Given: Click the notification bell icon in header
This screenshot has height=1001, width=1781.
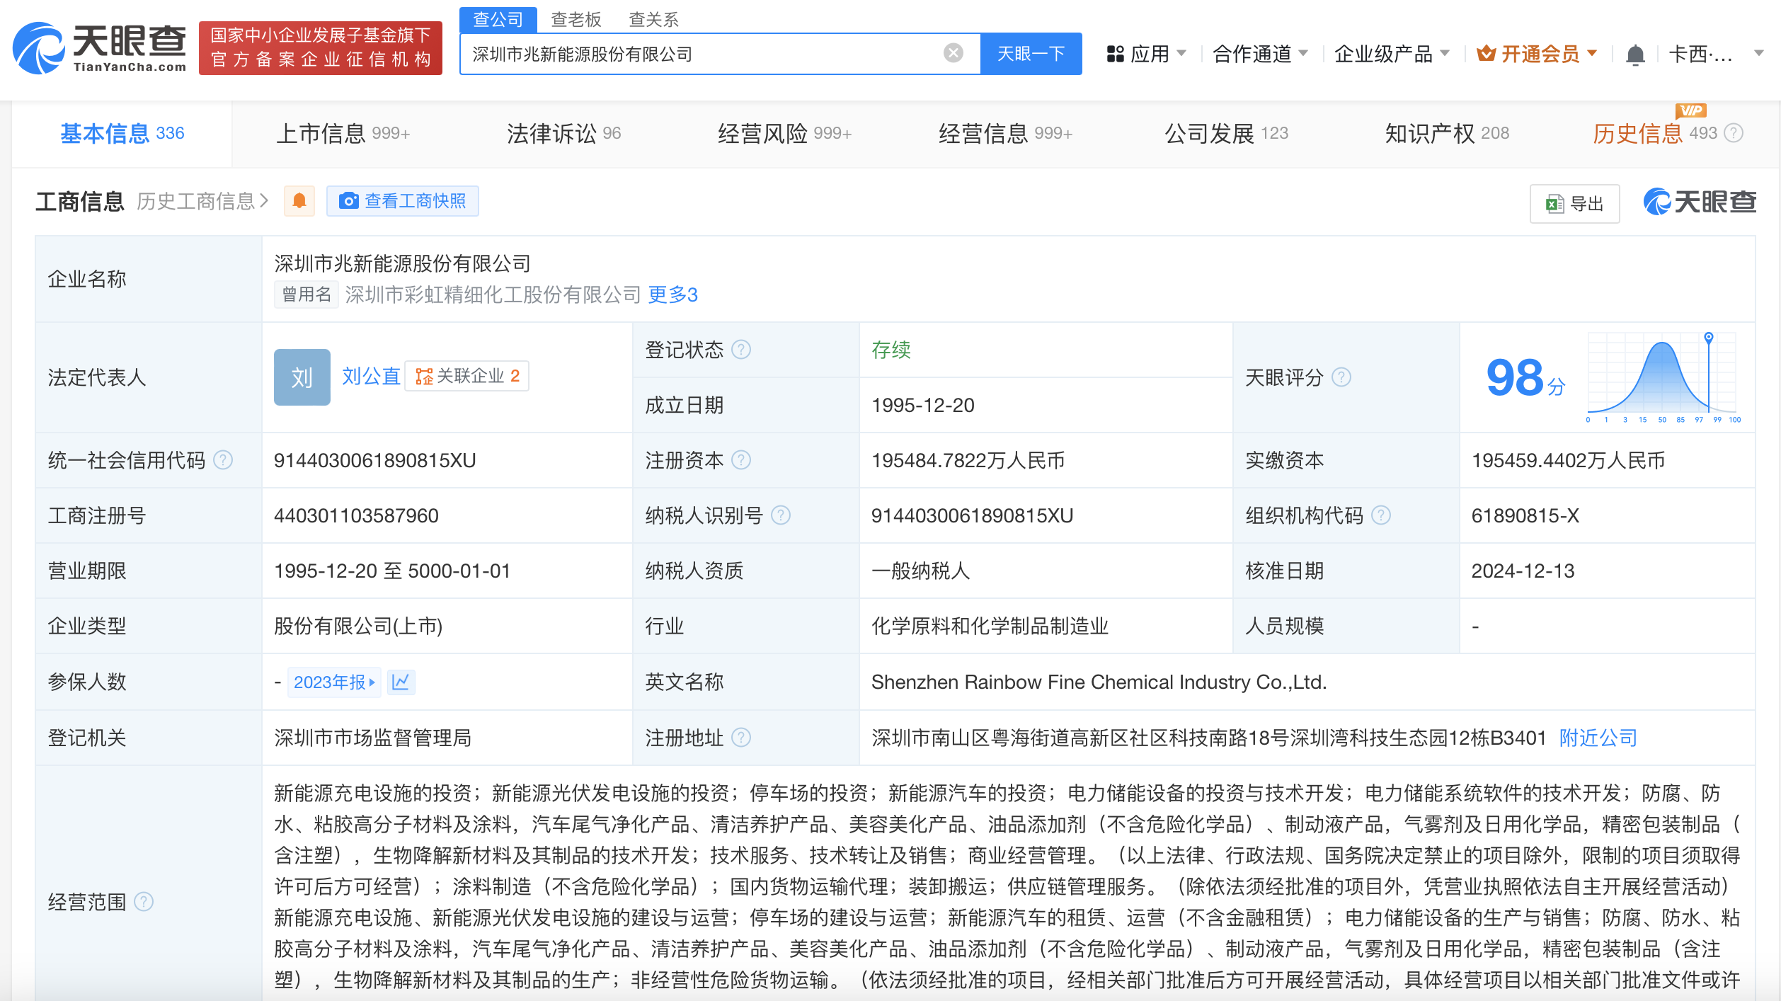Looking at the screenshot, I should (1634, 55).
